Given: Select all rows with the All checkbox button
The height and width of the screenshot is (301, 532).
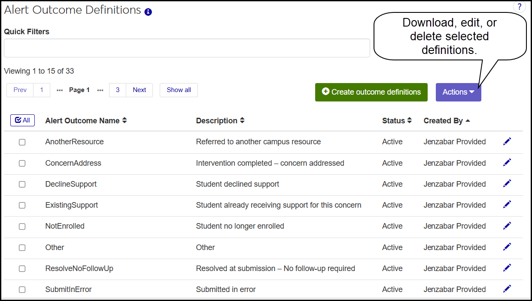Looking at the screenshot, I should click(22, 120).
